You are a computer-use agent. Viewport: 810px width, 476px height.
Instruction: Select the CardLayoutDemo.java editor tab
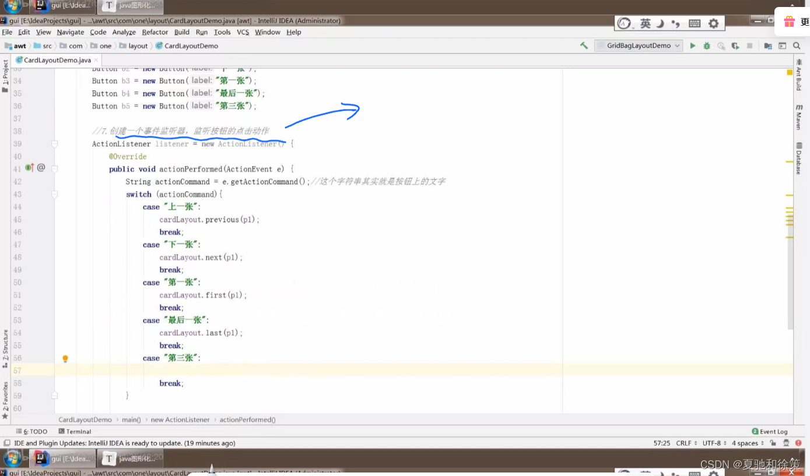(x=57, y=60)
